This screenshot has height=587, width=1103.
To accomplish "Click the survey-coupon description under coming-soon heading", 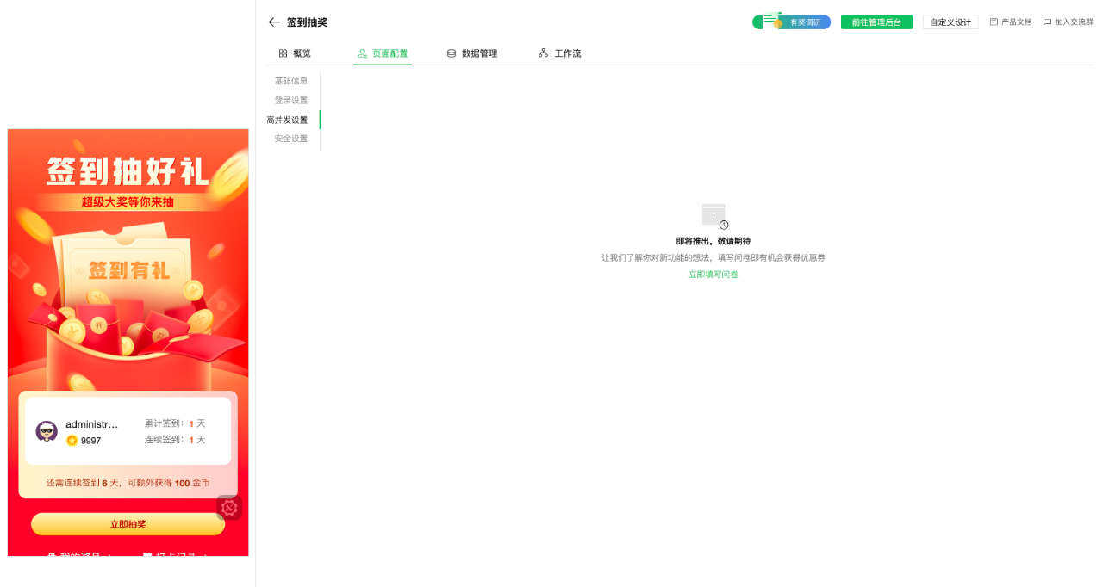I will (x=714, y=258).
